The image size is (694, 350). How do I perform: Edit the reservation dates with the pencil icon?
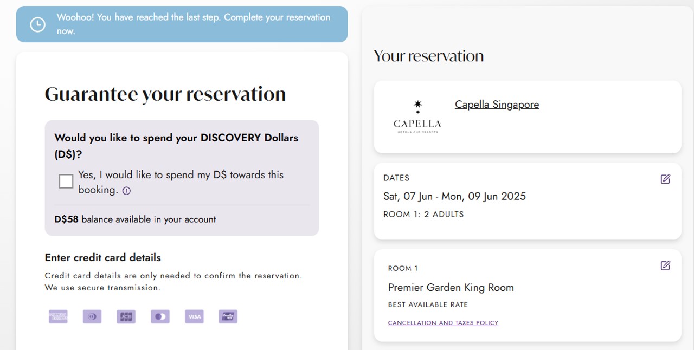click(665, 179)
